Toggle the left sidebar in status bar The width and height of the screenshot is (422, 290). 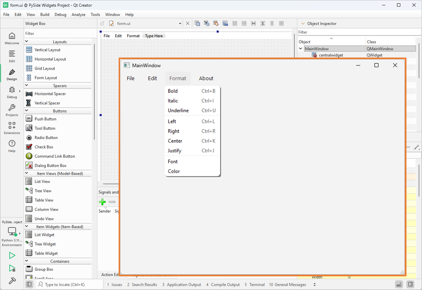tap(29, 285)
